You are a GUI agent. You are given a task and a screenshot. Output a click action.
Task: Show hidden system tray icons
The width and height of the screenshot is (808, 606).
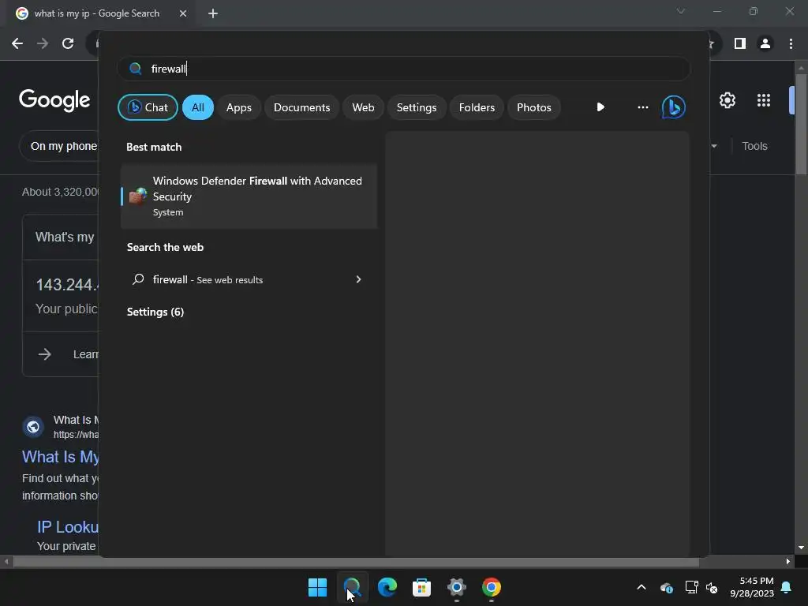click(641, 587)
